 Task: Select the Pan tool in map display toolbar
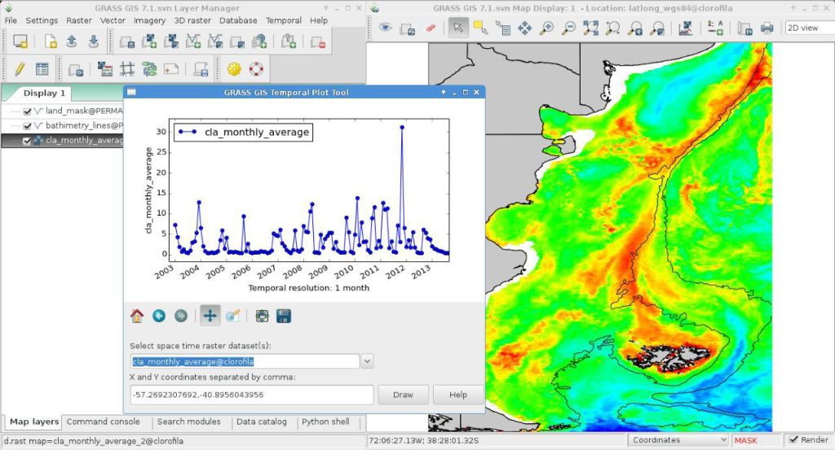[525, 28]
